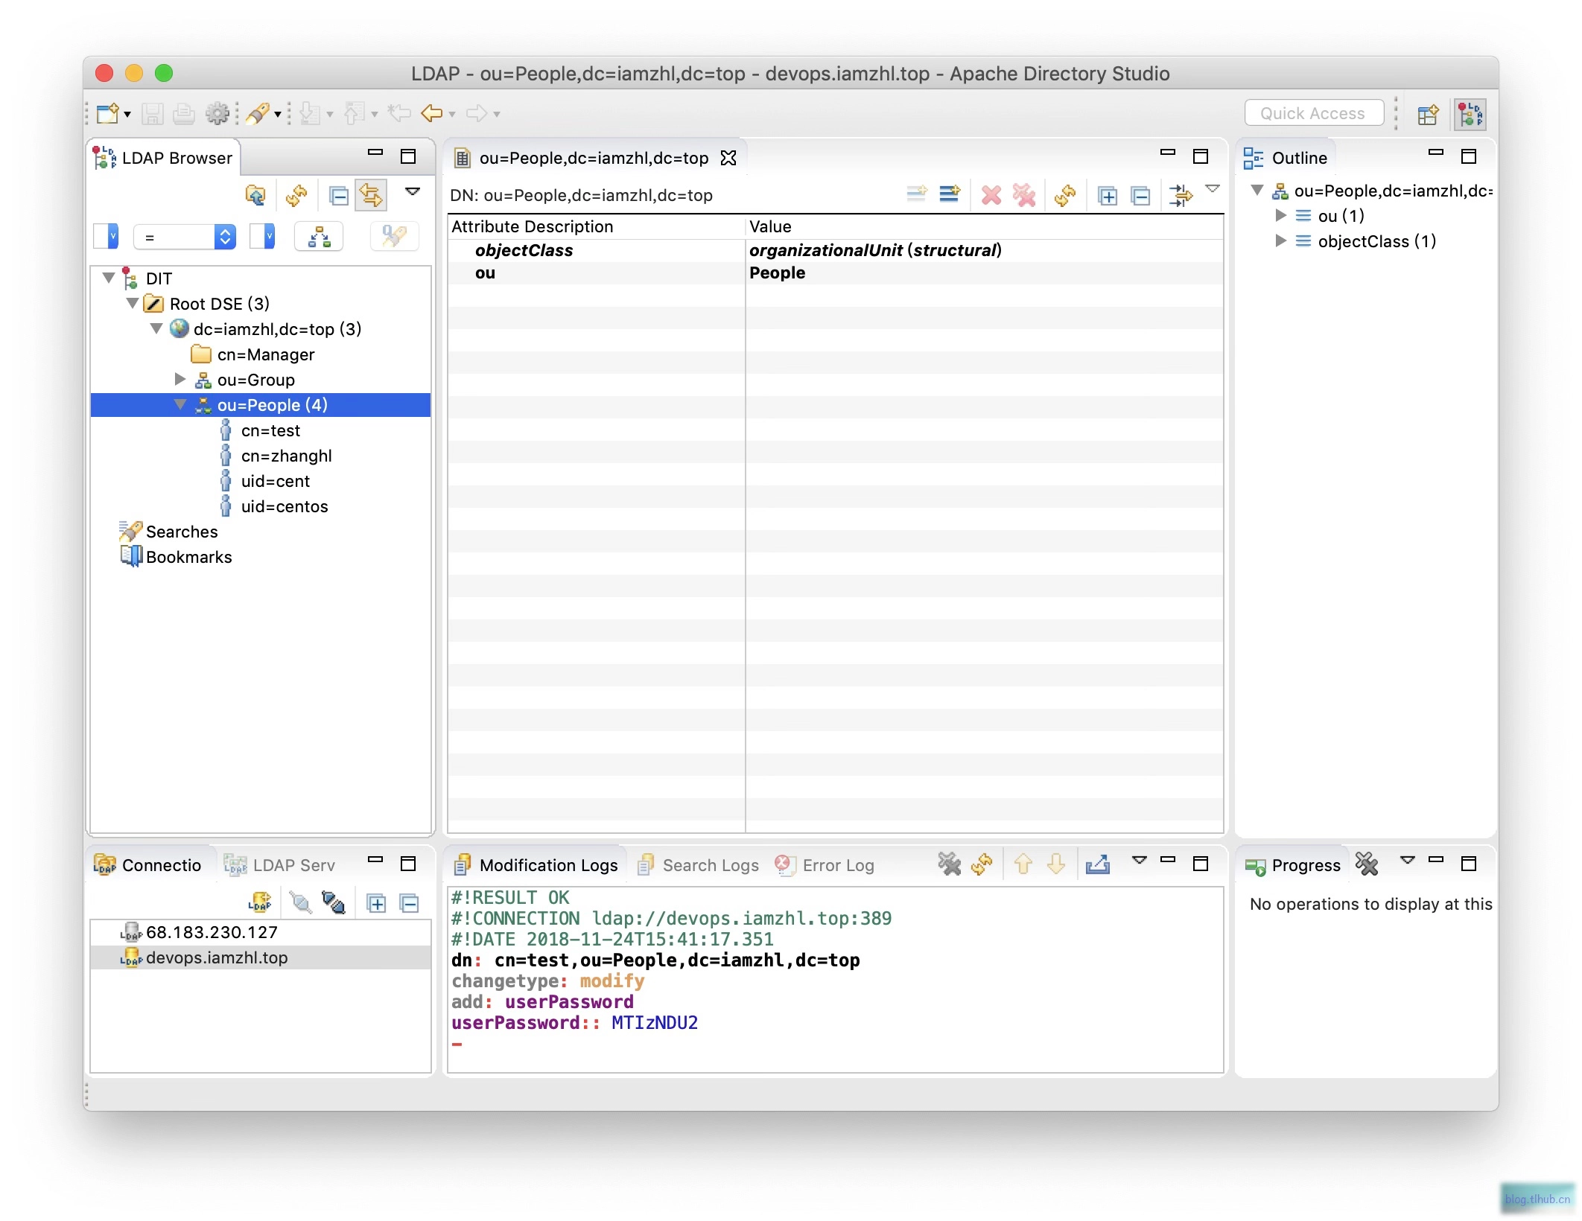Click Delete Value red X icon
The height and width of the screenshot is (1221, 1582).
(x=991, y=195)
